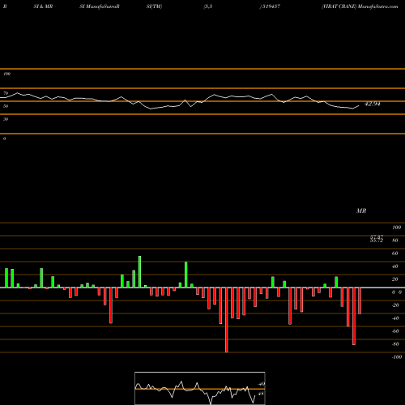Click the 'SI MunafaSutraR' header text
The width and height of the screenshot is (405, 405).
coord(100,6)
